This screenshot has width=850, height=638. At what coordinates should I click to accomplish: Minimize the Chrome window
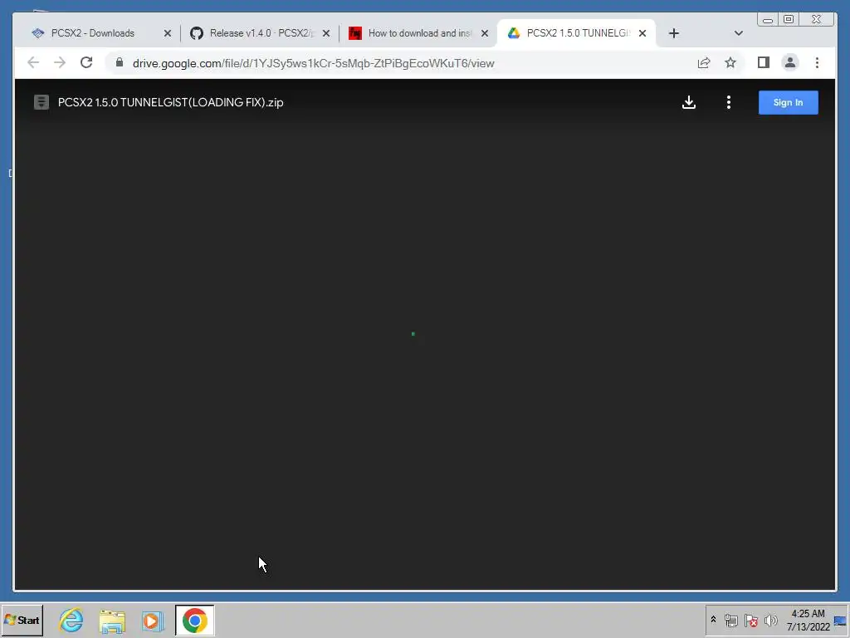point(768,20)
